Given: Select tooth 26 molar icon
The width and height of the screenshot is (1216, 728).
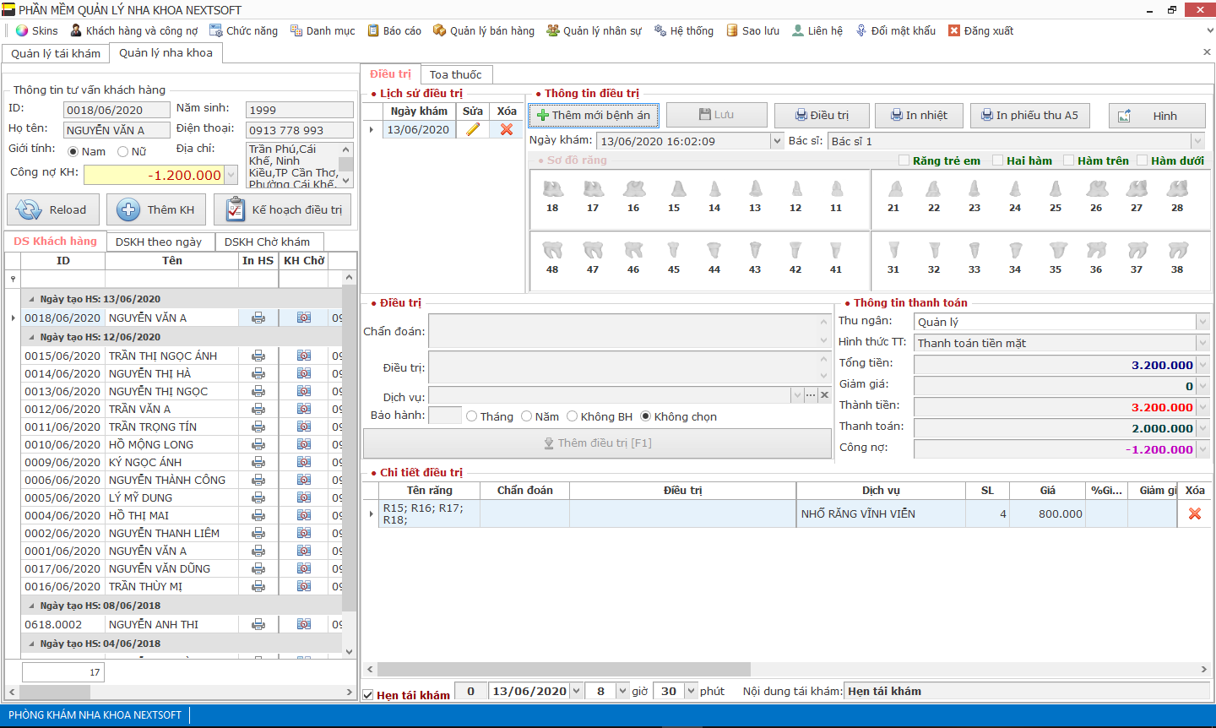Looking at the screenshot, I should click(x=1096, y=189).
